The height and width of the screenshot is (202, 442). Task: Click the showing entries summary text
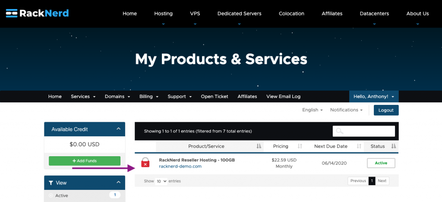click(x=198, y=131)
